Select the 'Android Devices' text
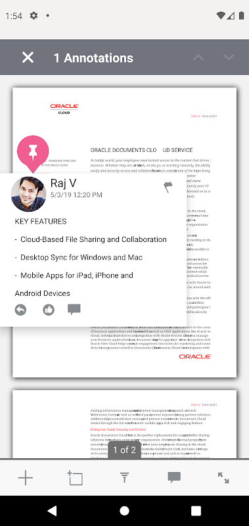 point(43,293)
